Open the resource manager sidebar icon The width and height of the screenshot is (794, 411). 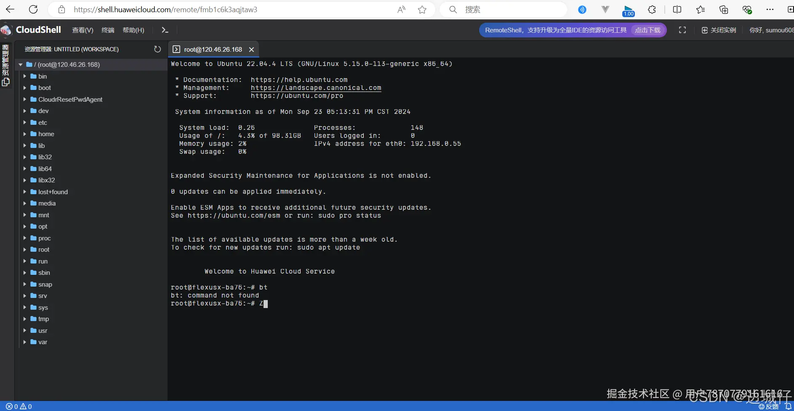(5, 82)
